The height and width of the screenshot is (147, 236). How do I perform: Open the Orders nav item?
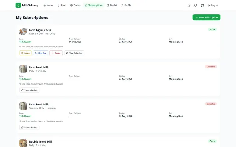coord(76,5)
